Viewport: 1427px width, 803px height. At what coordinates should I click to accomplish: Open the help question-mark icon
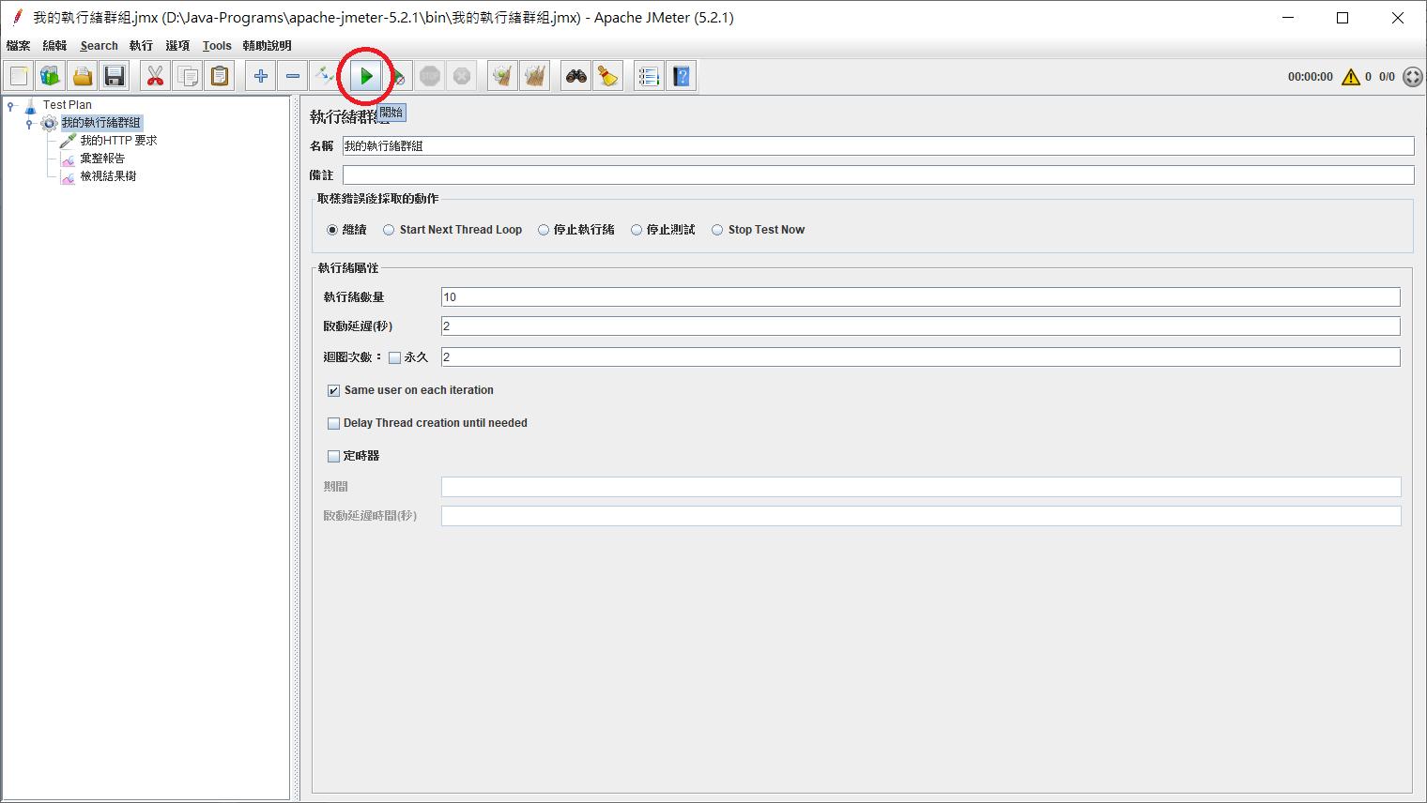click(x=682, y=76)
